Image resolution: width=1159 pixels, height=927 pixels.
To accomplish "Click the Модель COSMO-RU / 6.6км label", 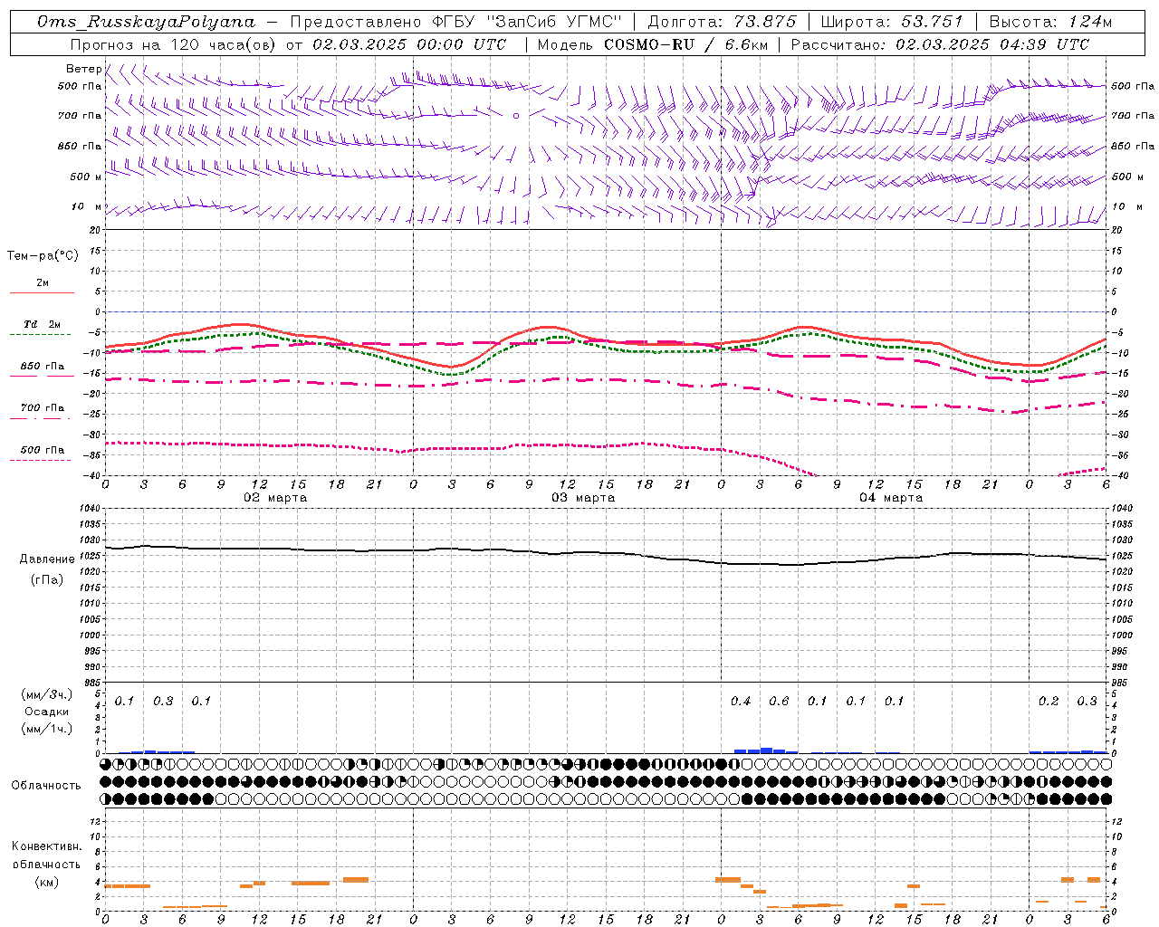I will click(x=653, y=44).
